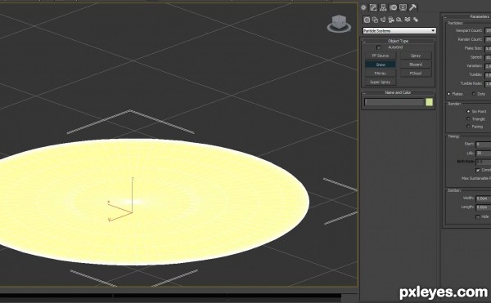Click the XYZ axis gizmo in viewport
This screenshot has width=491, height=303.
point(121,200)
